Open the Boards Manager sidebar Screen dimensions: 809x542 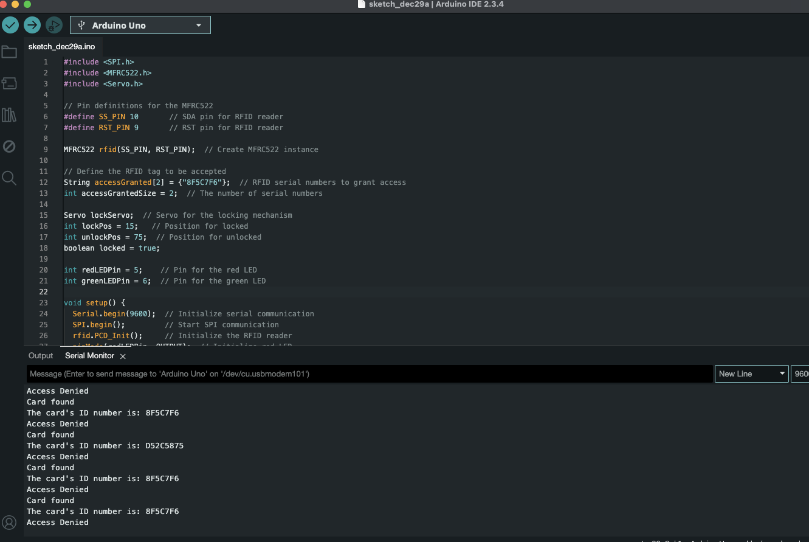click(9, 83)
